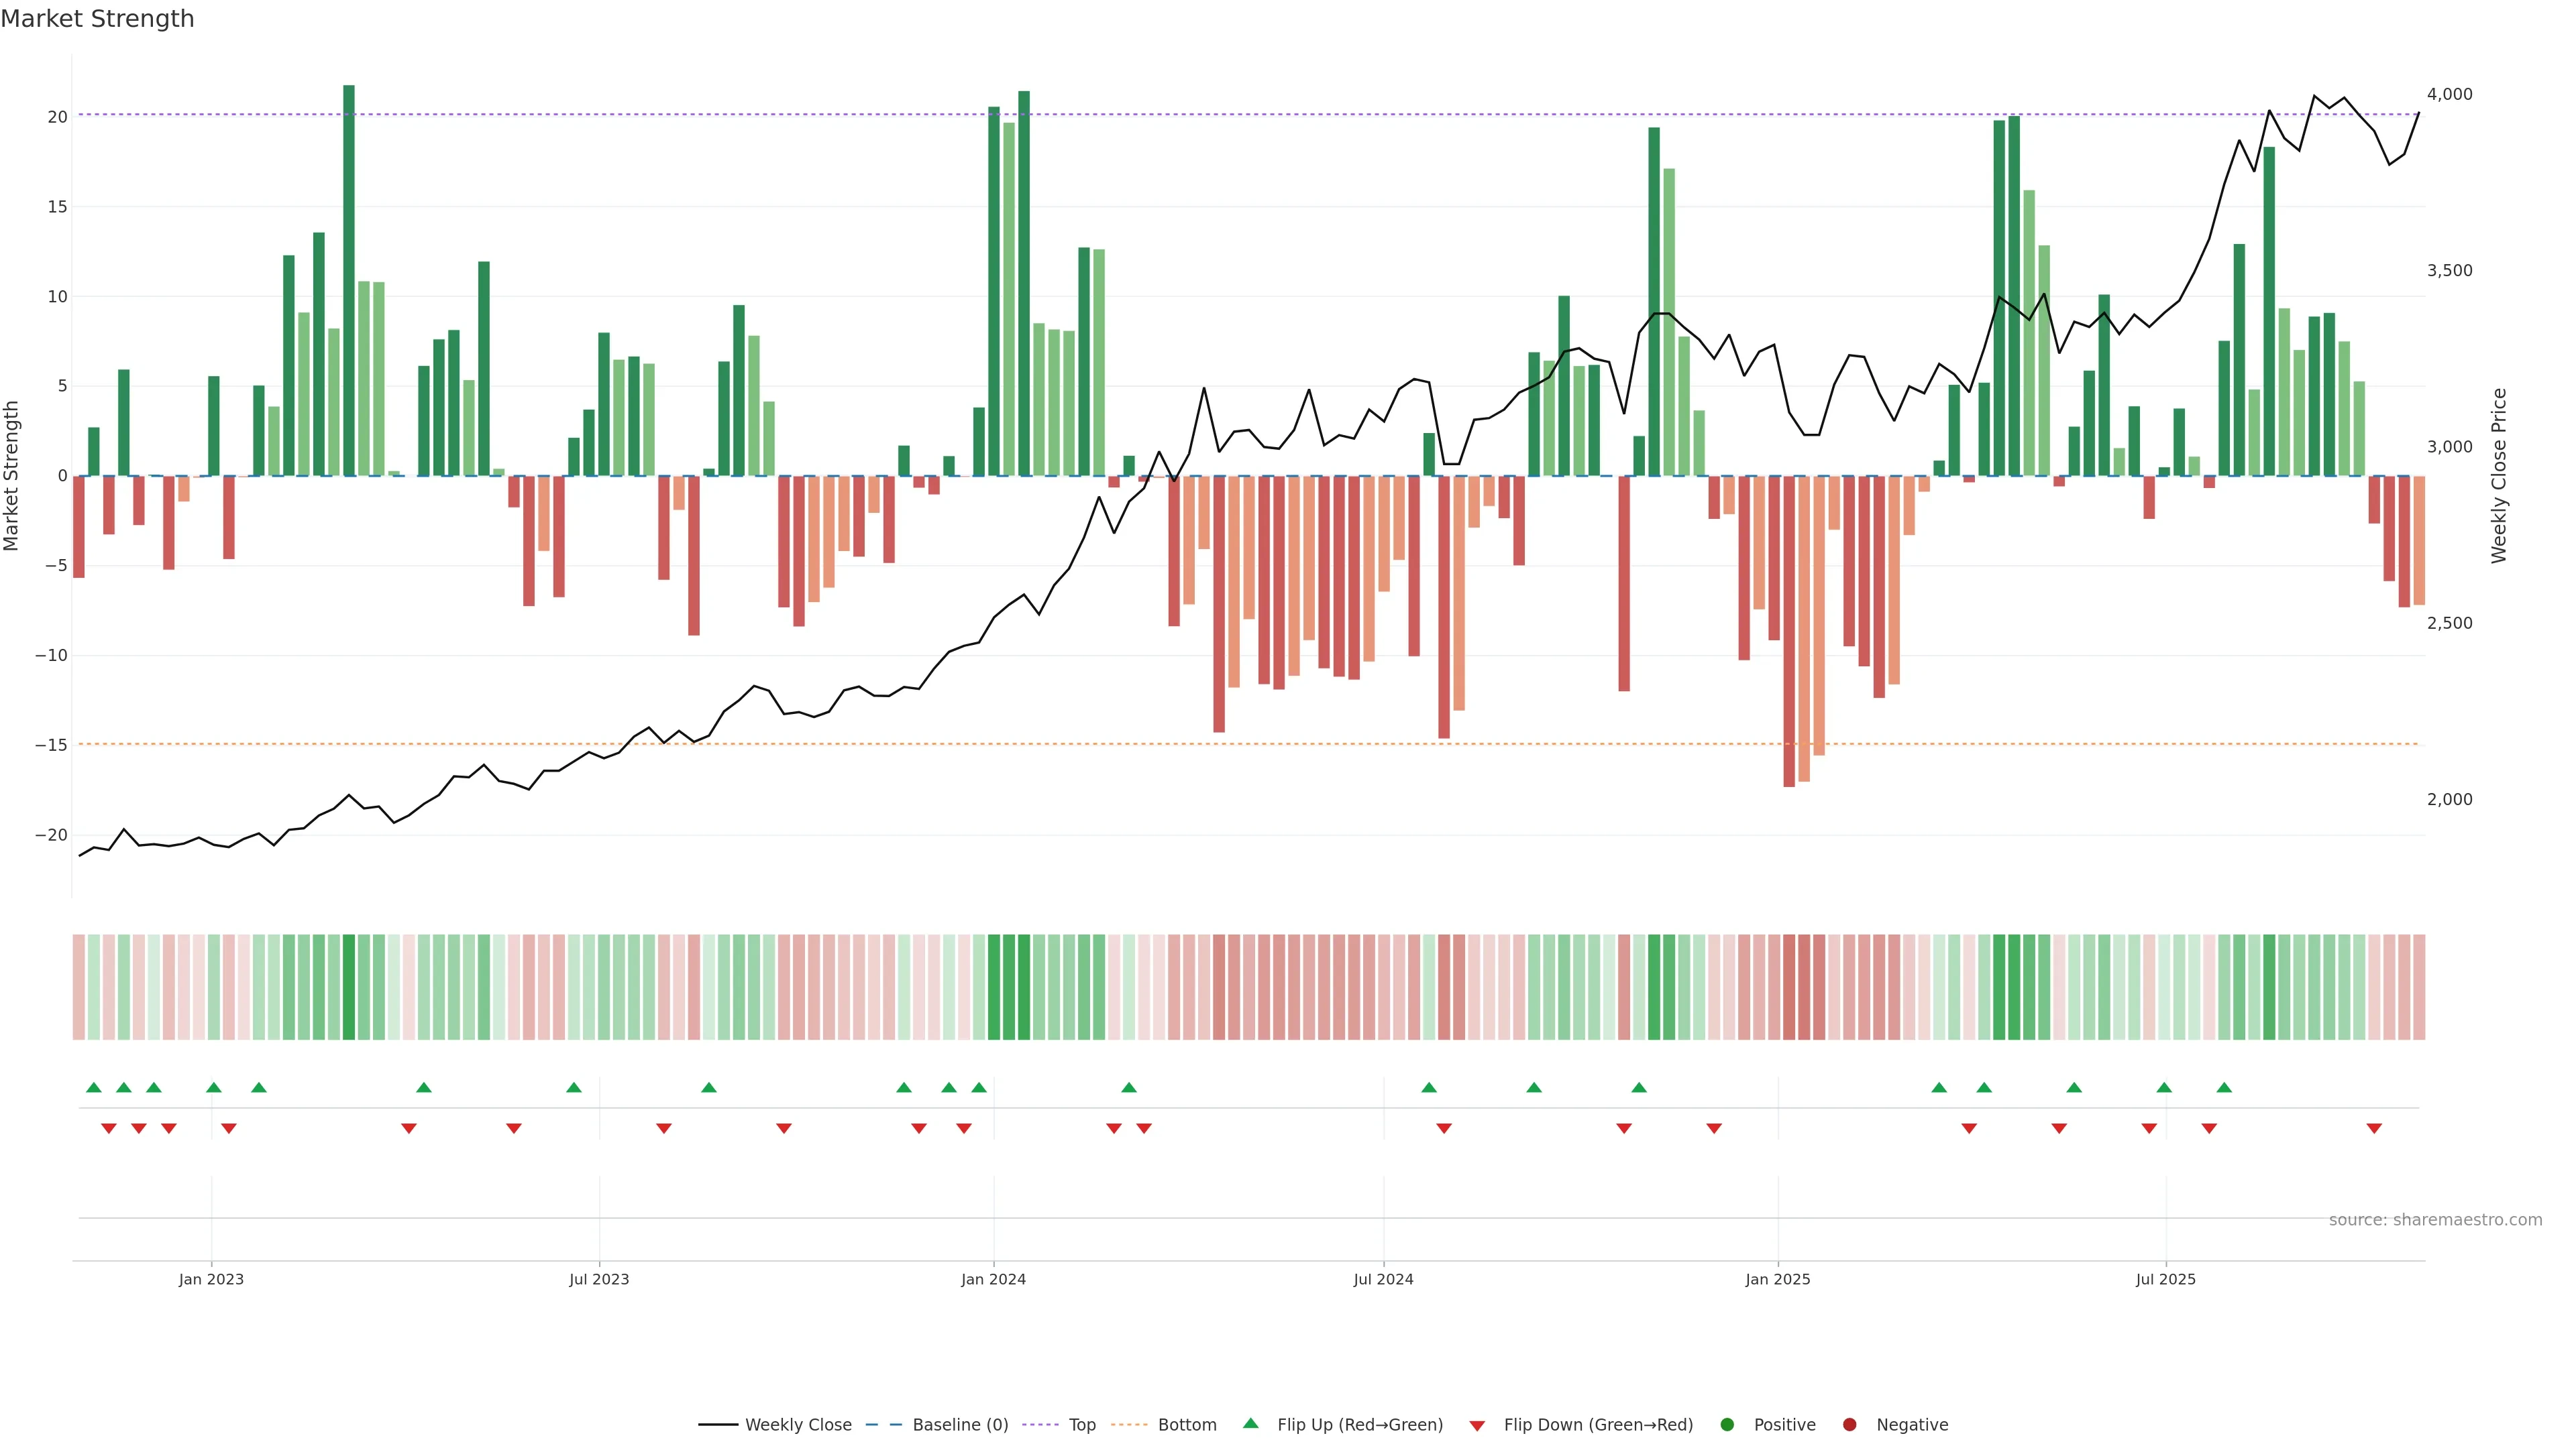Click the green Flip Up triangle in legend
The image size is (2576, 1448).
point(1250,1423)
